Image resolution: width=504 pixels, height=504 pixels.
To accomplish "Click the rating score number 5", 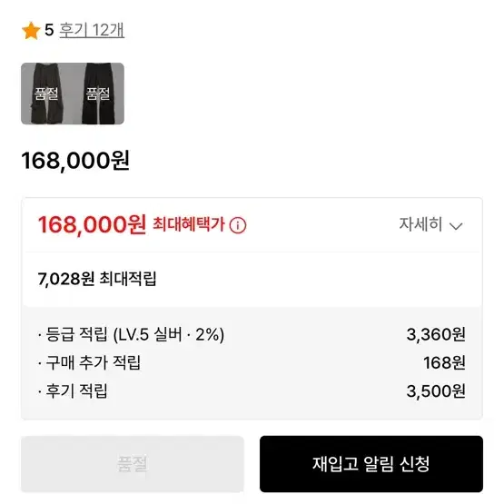I will tap(49, 30).
